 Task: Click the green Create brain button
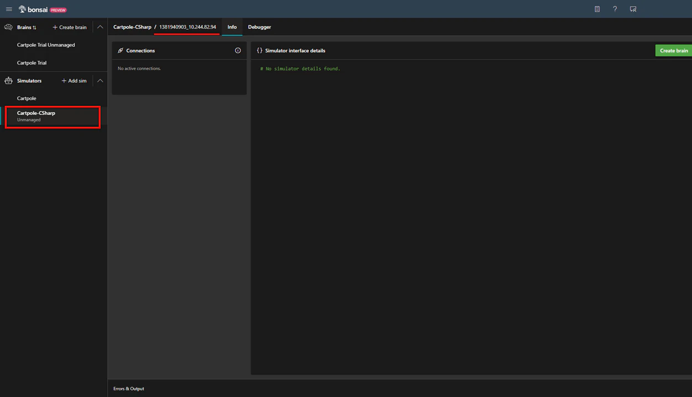[674, 50]
